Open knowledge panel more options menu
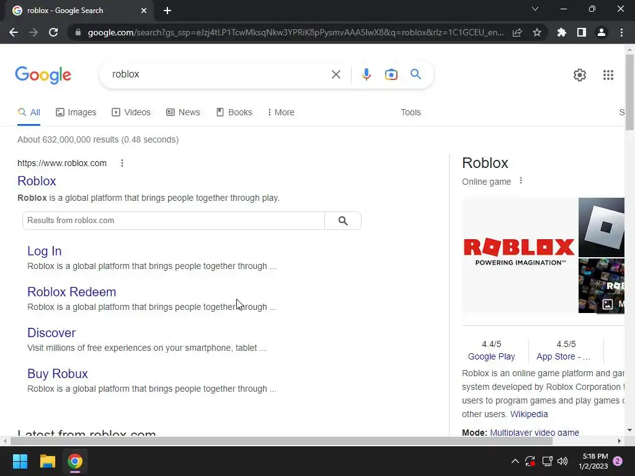635x476 pixels. point(521,181)
